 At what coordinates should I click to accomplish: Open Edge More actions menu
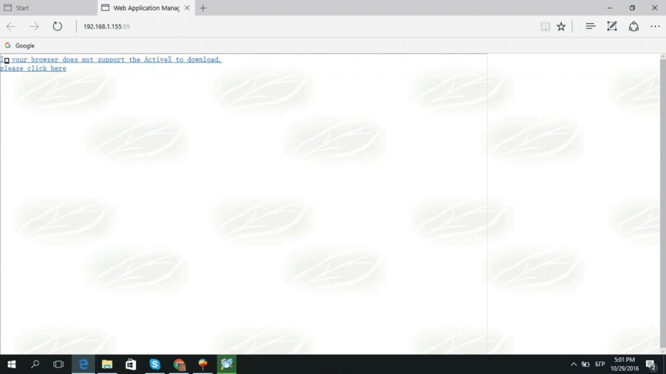[x=655, y=27]
